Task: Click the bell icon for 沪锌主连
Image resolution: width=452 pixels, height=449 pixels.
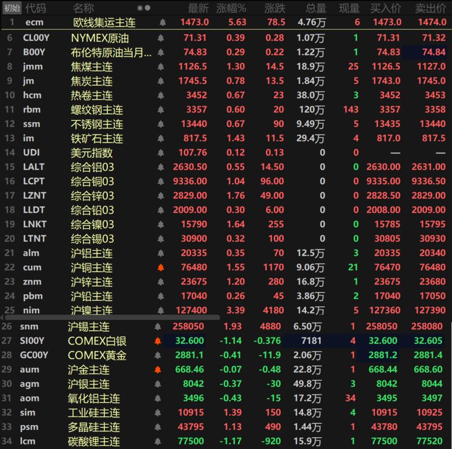Action: pyautogui.click(x=161, y=282)
